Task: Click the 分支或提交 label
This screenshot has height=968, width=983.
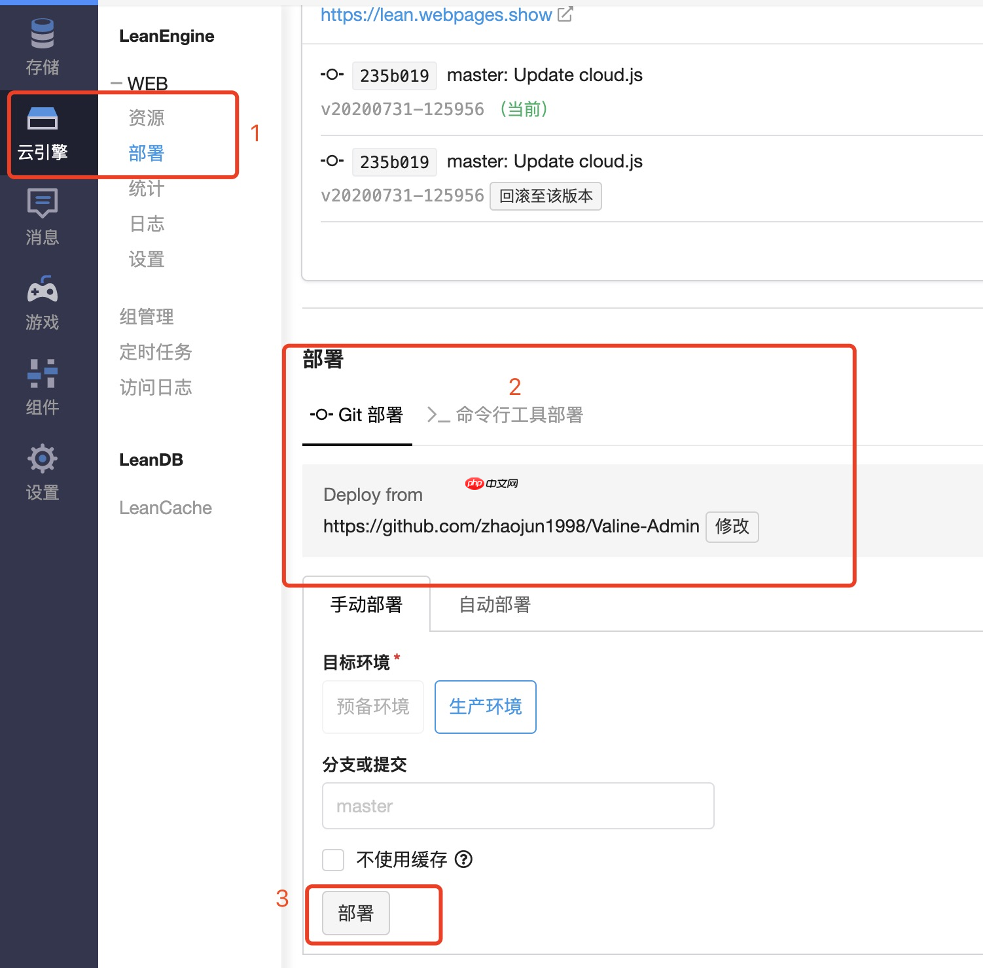Action: [x=365, y=765]
